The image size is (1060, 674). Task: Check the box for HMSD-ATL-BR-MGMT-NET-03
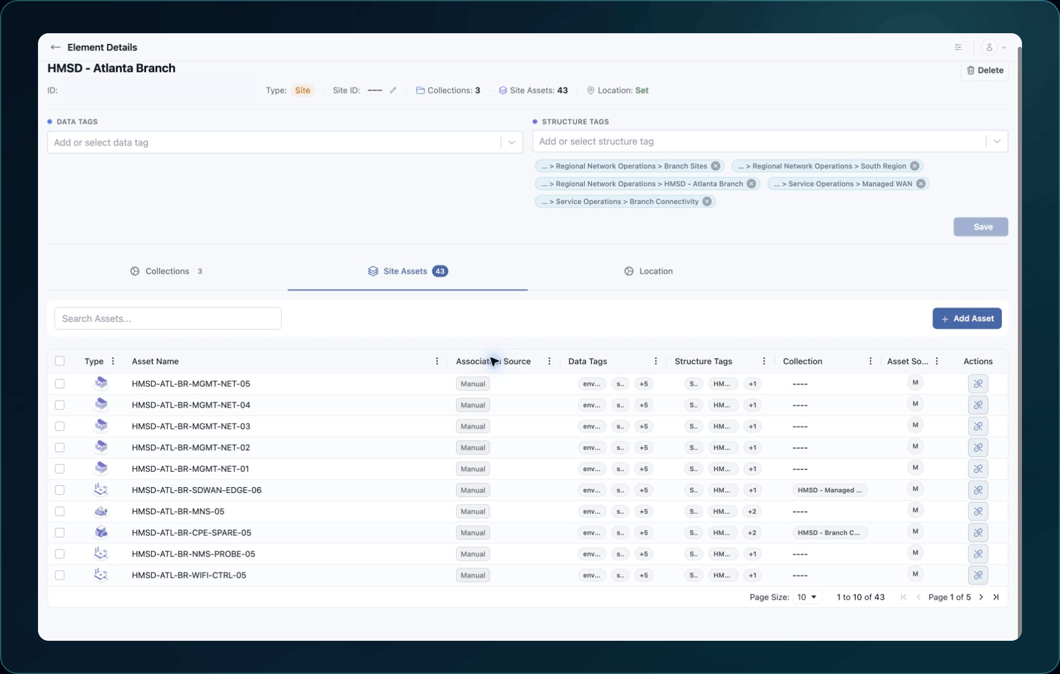[60, 427]
